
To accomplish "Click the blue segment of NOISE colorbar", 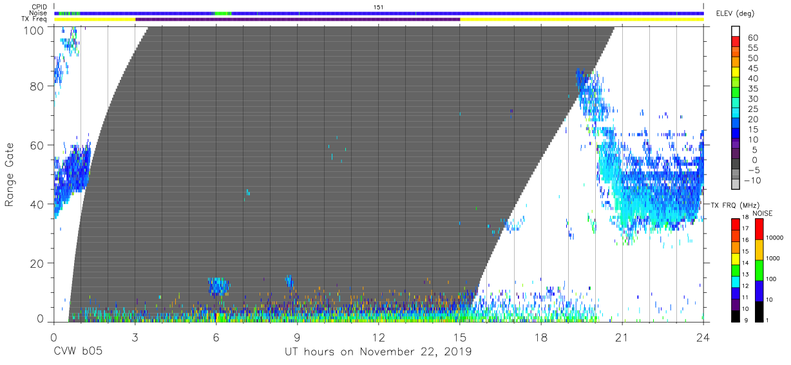I will pos(758,290).
